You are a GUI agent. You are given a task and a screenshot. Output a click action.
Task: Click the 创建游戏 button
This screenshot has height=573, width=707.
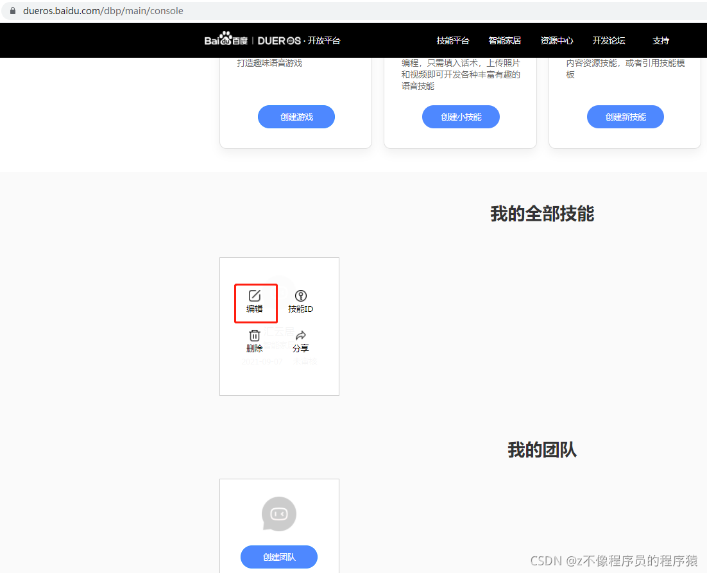296,117
